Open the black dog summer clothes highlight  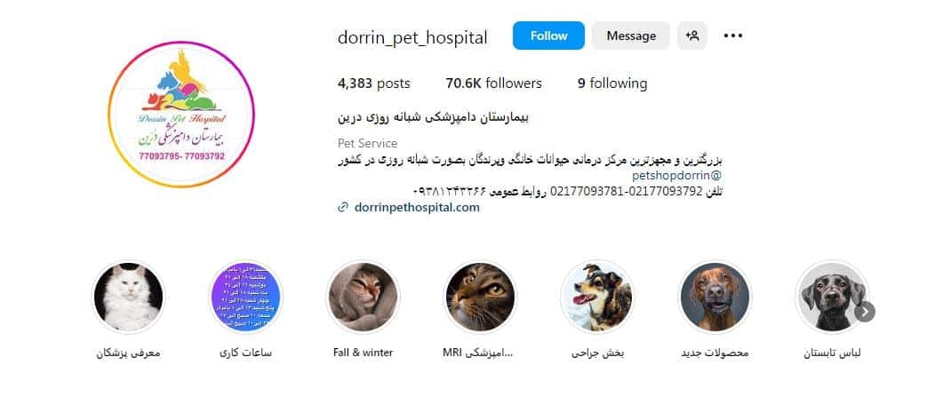[832, 297]
